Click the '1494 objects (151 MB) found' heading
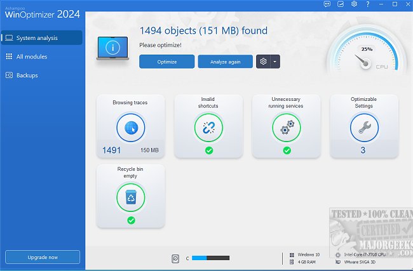Screen dimensions: 413x271 coord(203,30)
